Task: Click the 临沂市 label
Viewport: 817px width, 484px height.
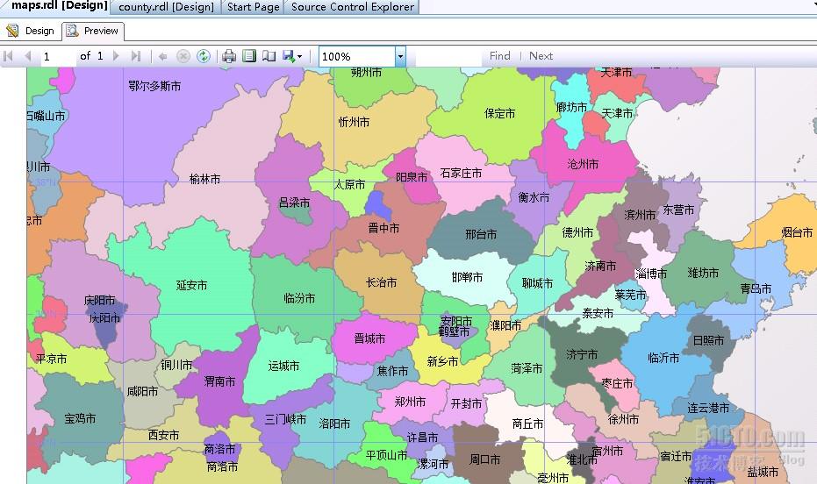Action: (663, 358)
